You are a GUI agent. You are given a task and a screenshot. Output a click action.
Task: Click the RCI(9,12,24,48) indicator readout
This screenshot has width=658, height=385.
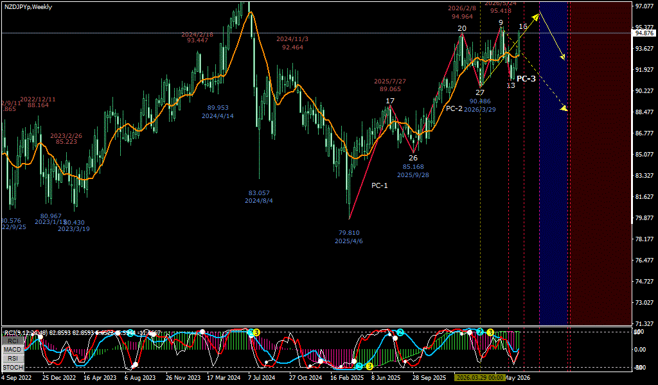(82, 333)
